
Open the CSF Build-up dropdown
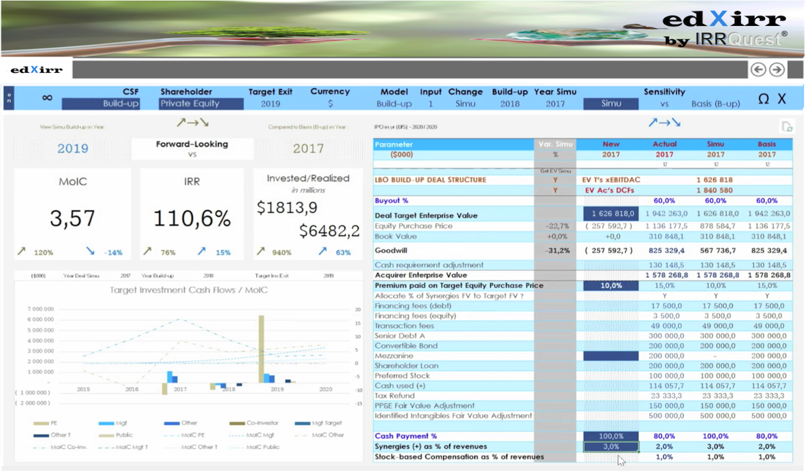tap(101, 104)
